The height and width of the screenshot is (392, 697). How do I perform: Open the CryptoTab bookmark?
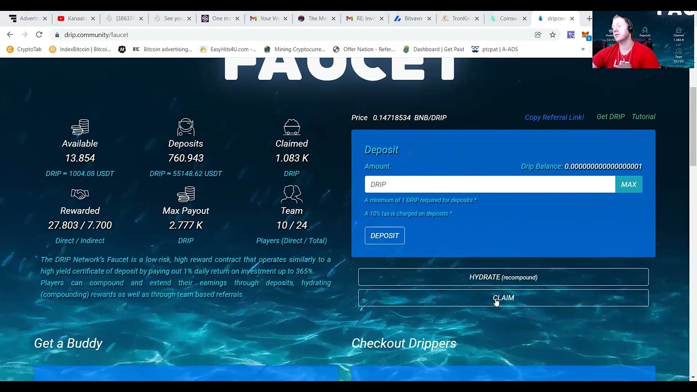(25, 49)
